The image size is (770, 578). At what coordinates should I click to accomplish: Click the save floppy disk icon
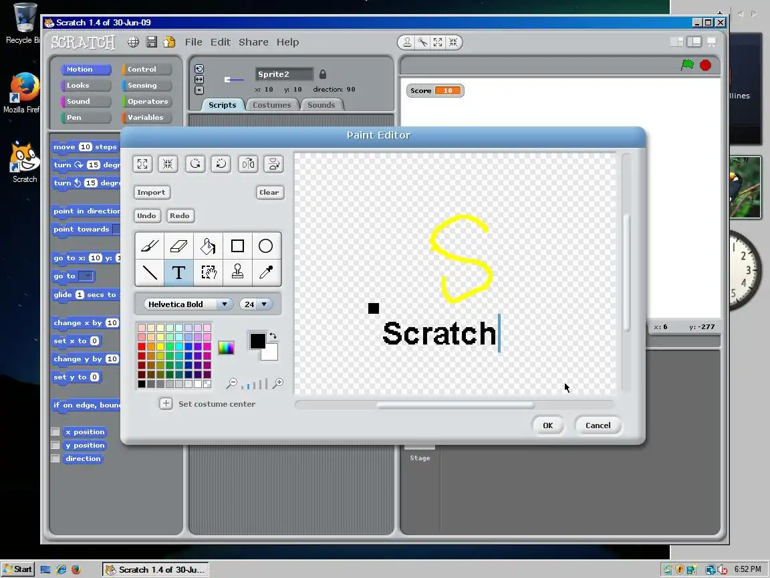pyautogui.click(x=152, y=42)
